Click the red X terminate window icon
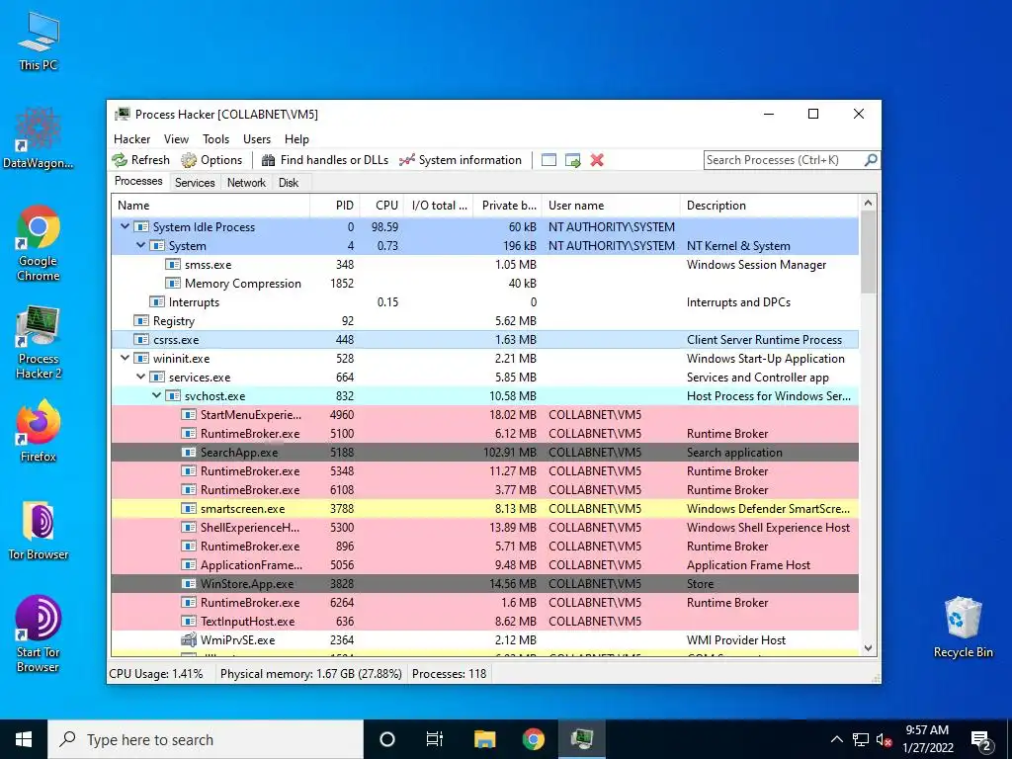The height and width of the screenshot is (759, 1012). 597,160
